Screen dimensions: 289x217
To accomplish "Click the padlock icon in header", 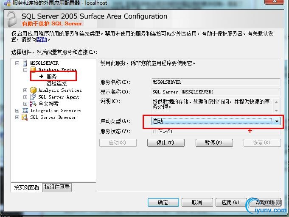I will click(12, 19).
